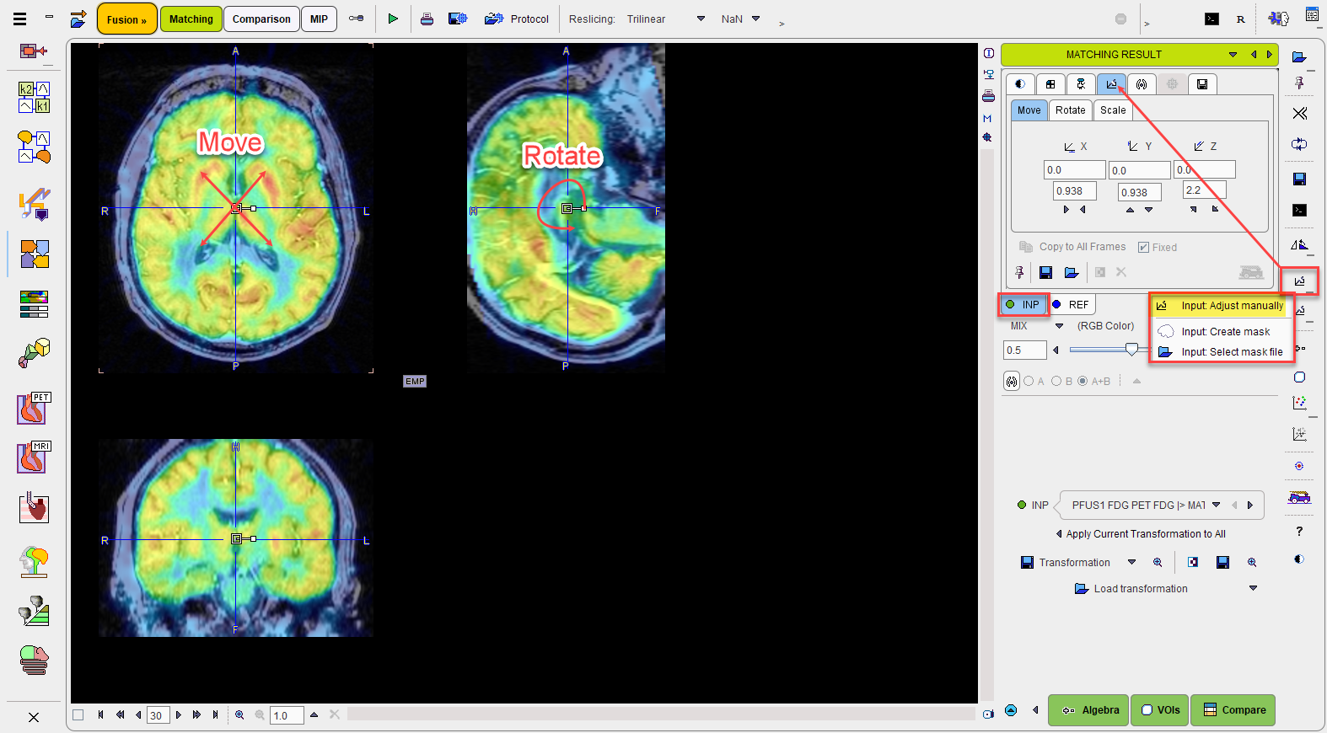This screenshot has height=733, width=1327.
Task: Select the A+B radio button
Action: point(1083,381)
